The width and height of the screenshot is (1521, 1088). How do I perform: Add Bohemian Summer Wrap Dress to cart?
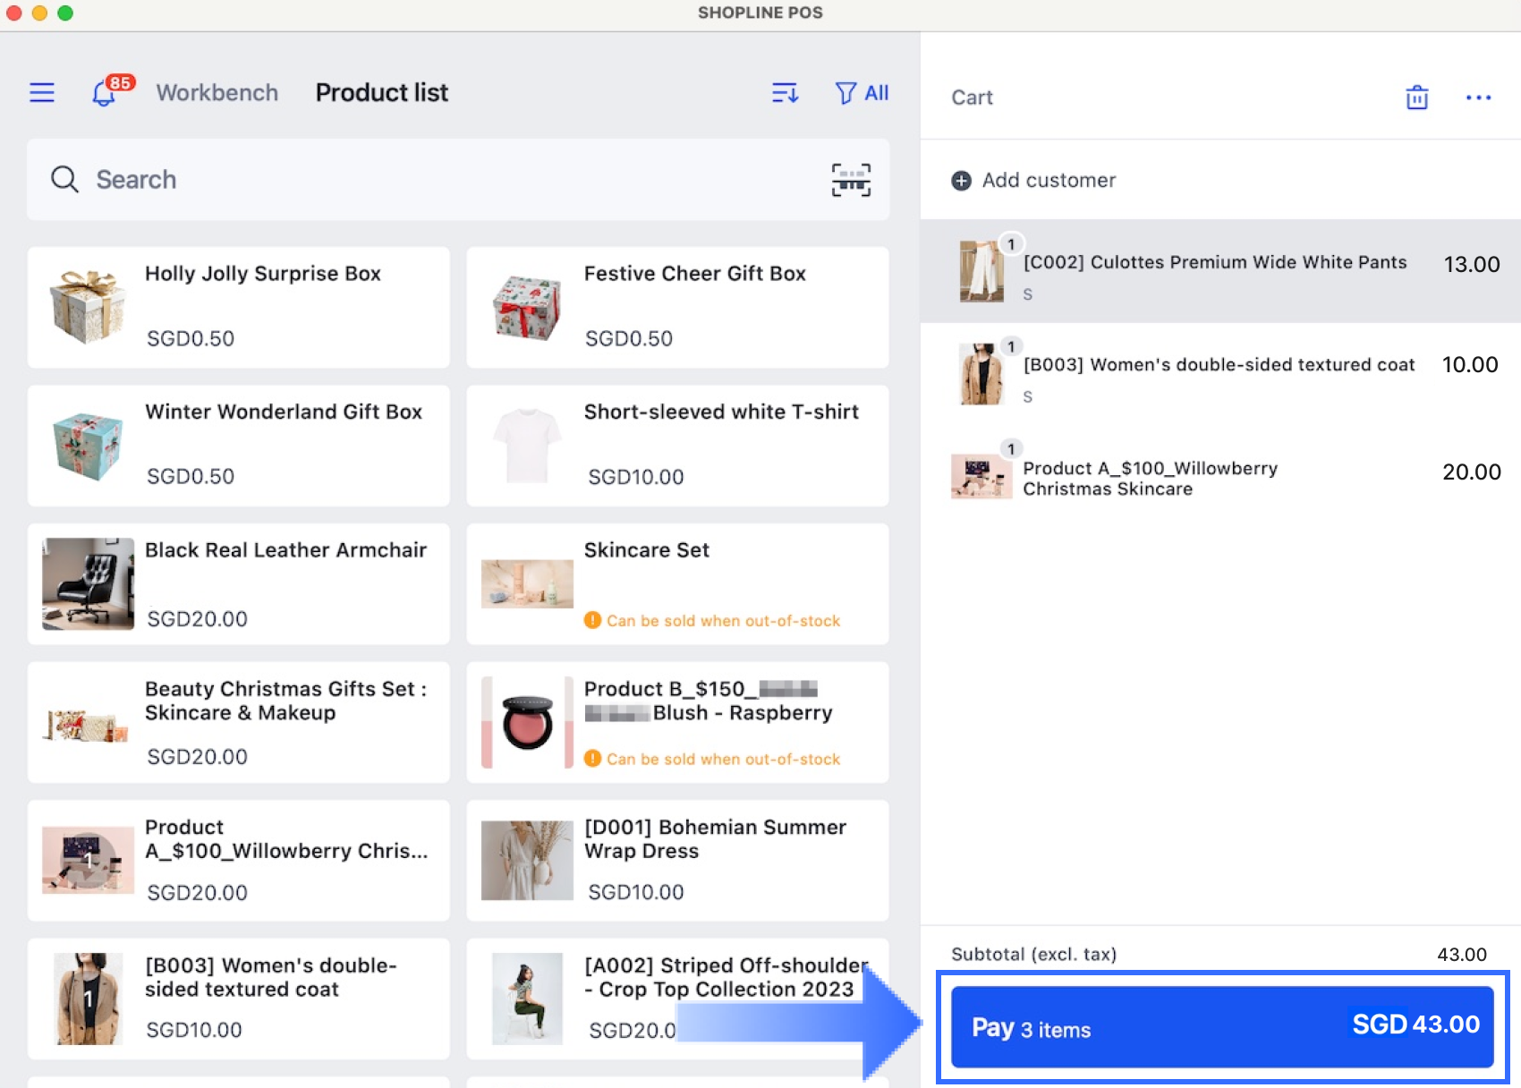pos(677,861)
